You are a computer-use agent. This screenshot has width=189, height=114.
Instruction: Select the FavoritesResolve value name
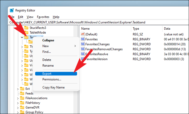[97, 54]
